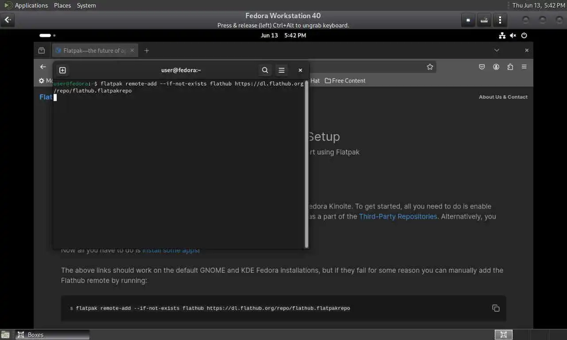Click the show desktop button in taskbar

point(5,335)
